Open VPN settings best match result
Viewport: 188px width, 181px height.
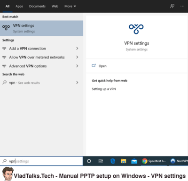[x=41, y=28]
